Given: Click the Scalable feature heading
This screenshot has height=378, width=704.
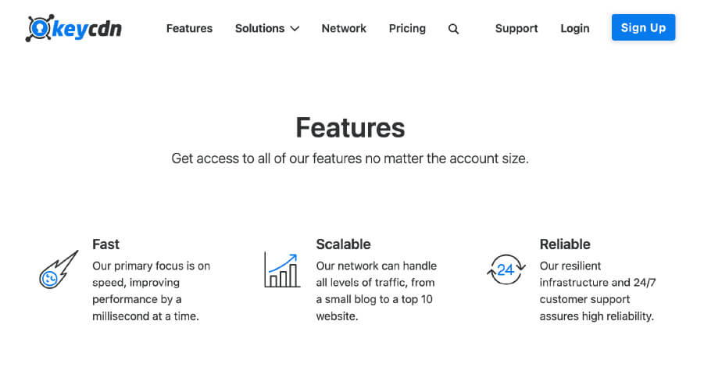Looking at the screenshot, I should tap(343, 244).
